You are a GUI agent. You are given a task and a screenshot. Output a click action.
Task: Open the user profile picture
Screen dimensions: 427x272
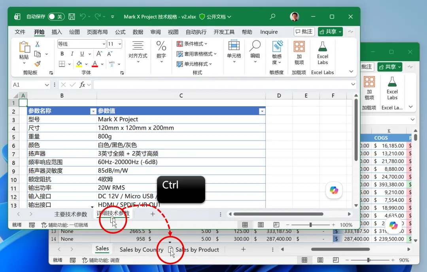(295, 17)
